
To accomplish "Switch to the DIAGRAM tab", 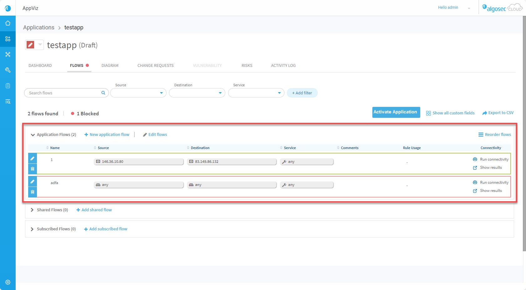I will (110, 66).
